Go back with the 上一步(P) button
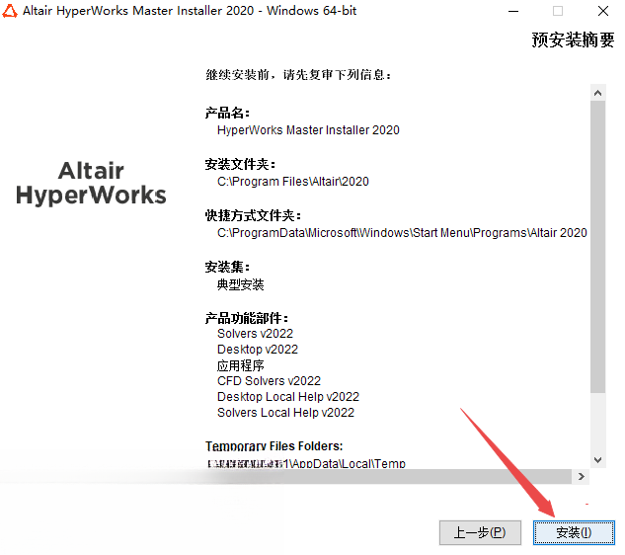 (480, 532)
